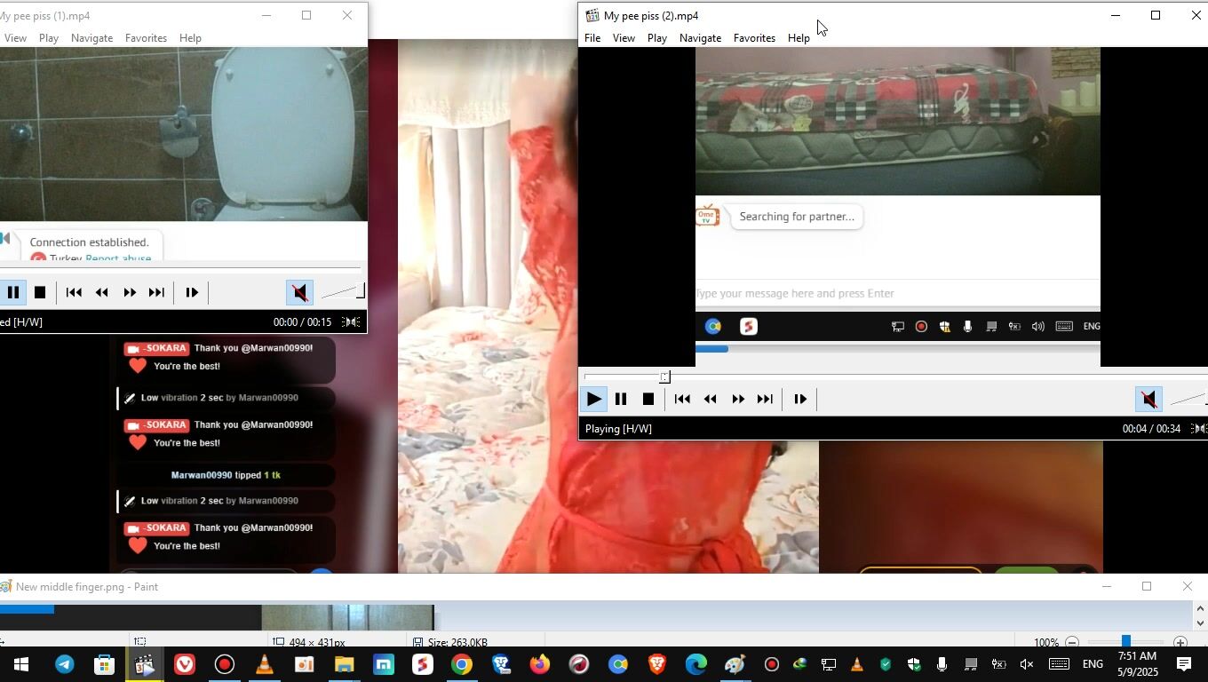Toggle mute in the right player window
The height and width of the screenshot is (682, 1208).
tap(1148, 400)
